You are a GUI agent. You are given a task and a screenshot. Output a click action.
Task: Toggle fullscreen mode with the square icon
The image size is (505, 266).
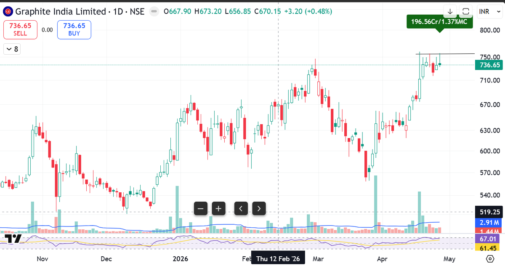466,11
